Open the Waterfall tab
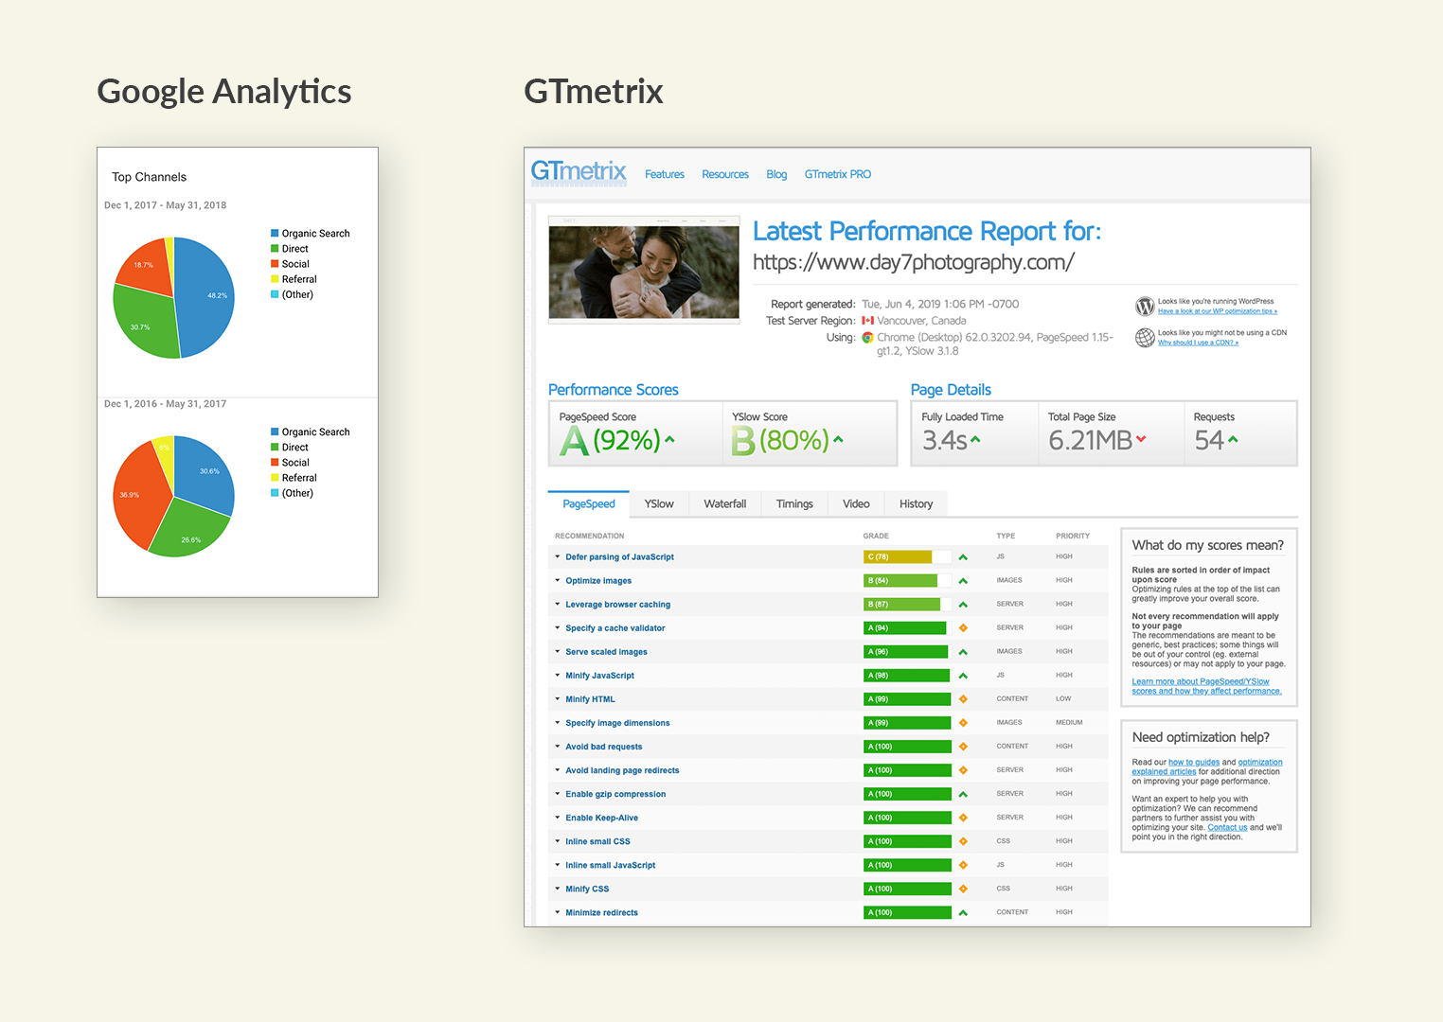Screen dimensions: 1443x1022 (725, 504)
